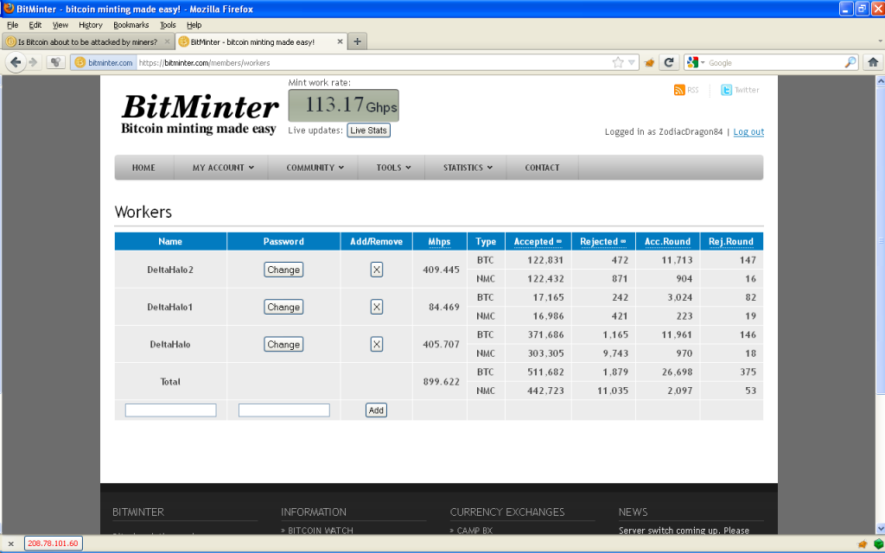Open a new tab with the plus icon
This screenshot has height=553, width=885.
pyautogui.click(x=357, y=41)
